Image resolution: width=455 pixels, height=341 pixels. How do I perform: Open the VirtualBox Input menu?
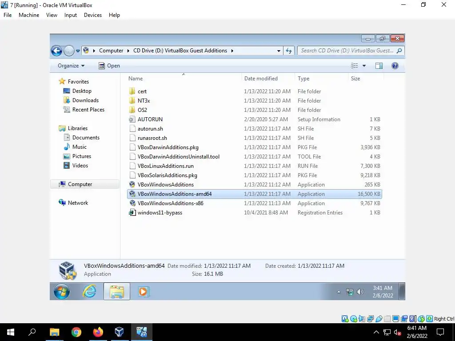[71, 15]
